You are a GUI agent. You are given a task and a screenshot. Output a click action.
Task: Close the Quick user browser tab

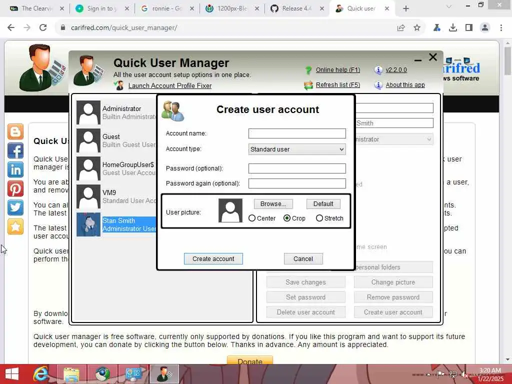click(x=387, y=8)
